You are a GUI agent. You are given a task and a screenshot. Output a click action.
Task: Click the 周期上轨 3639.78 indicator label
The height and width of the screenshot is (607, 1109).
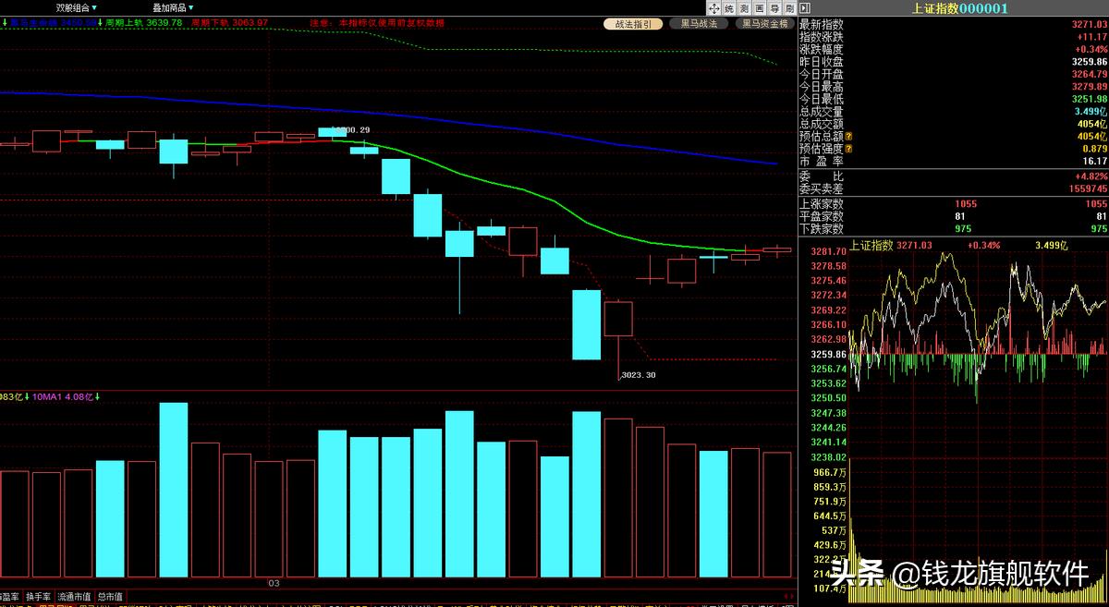tap(142, 22)
